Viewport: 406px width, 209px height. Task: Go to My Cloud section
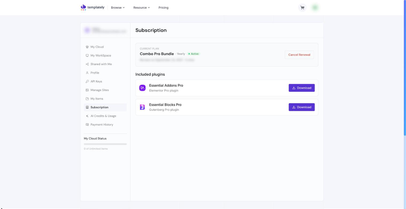click(105, 47)
